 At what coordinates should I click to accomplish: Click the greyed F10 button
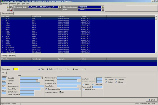(x=84, y=69)
